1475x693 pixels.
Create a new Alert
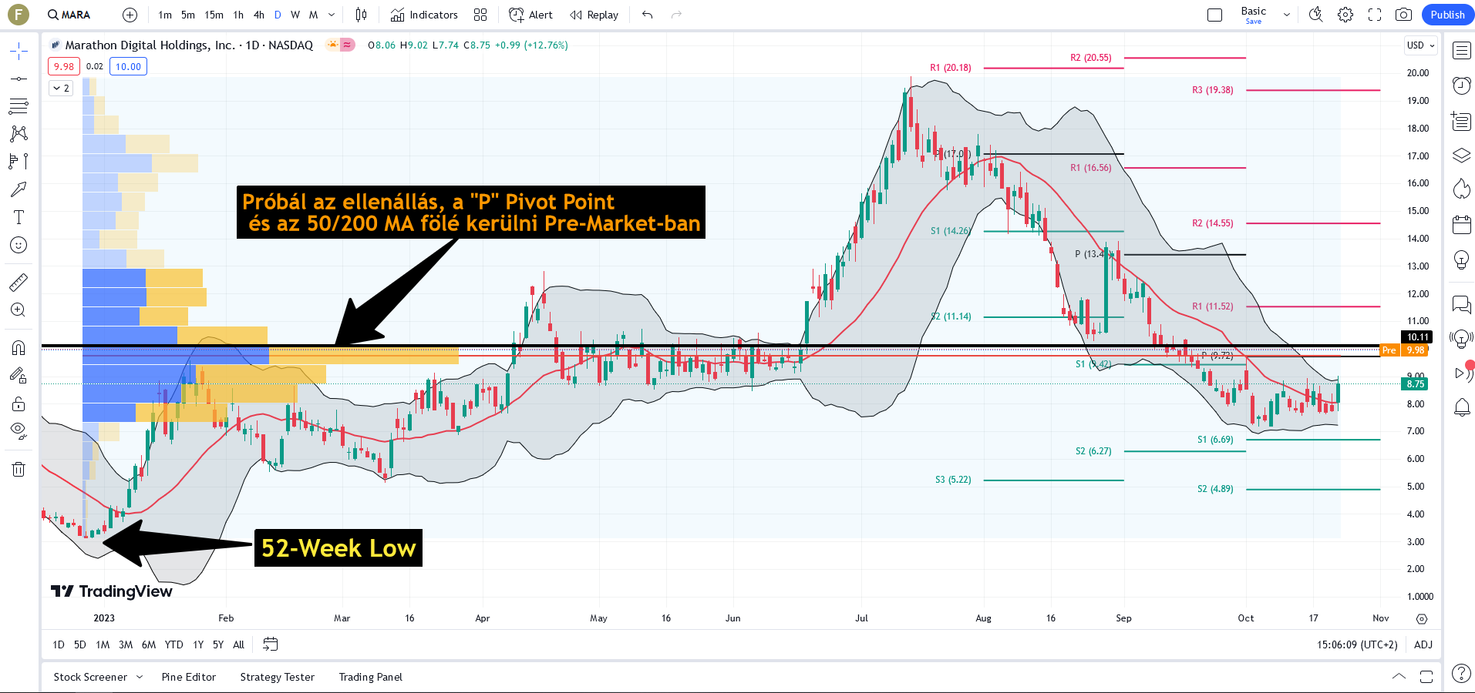pos(531,15)
